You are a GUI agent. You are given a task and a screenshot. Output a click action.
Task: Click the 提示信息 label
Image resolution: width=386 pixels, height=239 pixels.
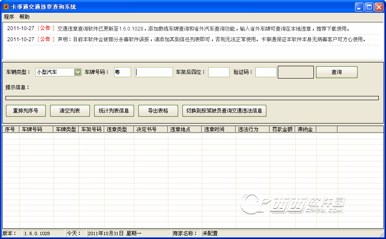(x=17, y=87)
